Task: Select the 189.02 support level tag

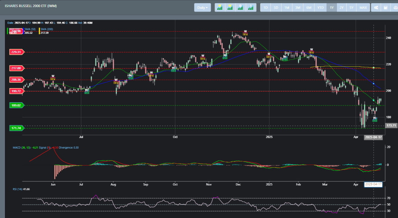Action: pos(17,105)
